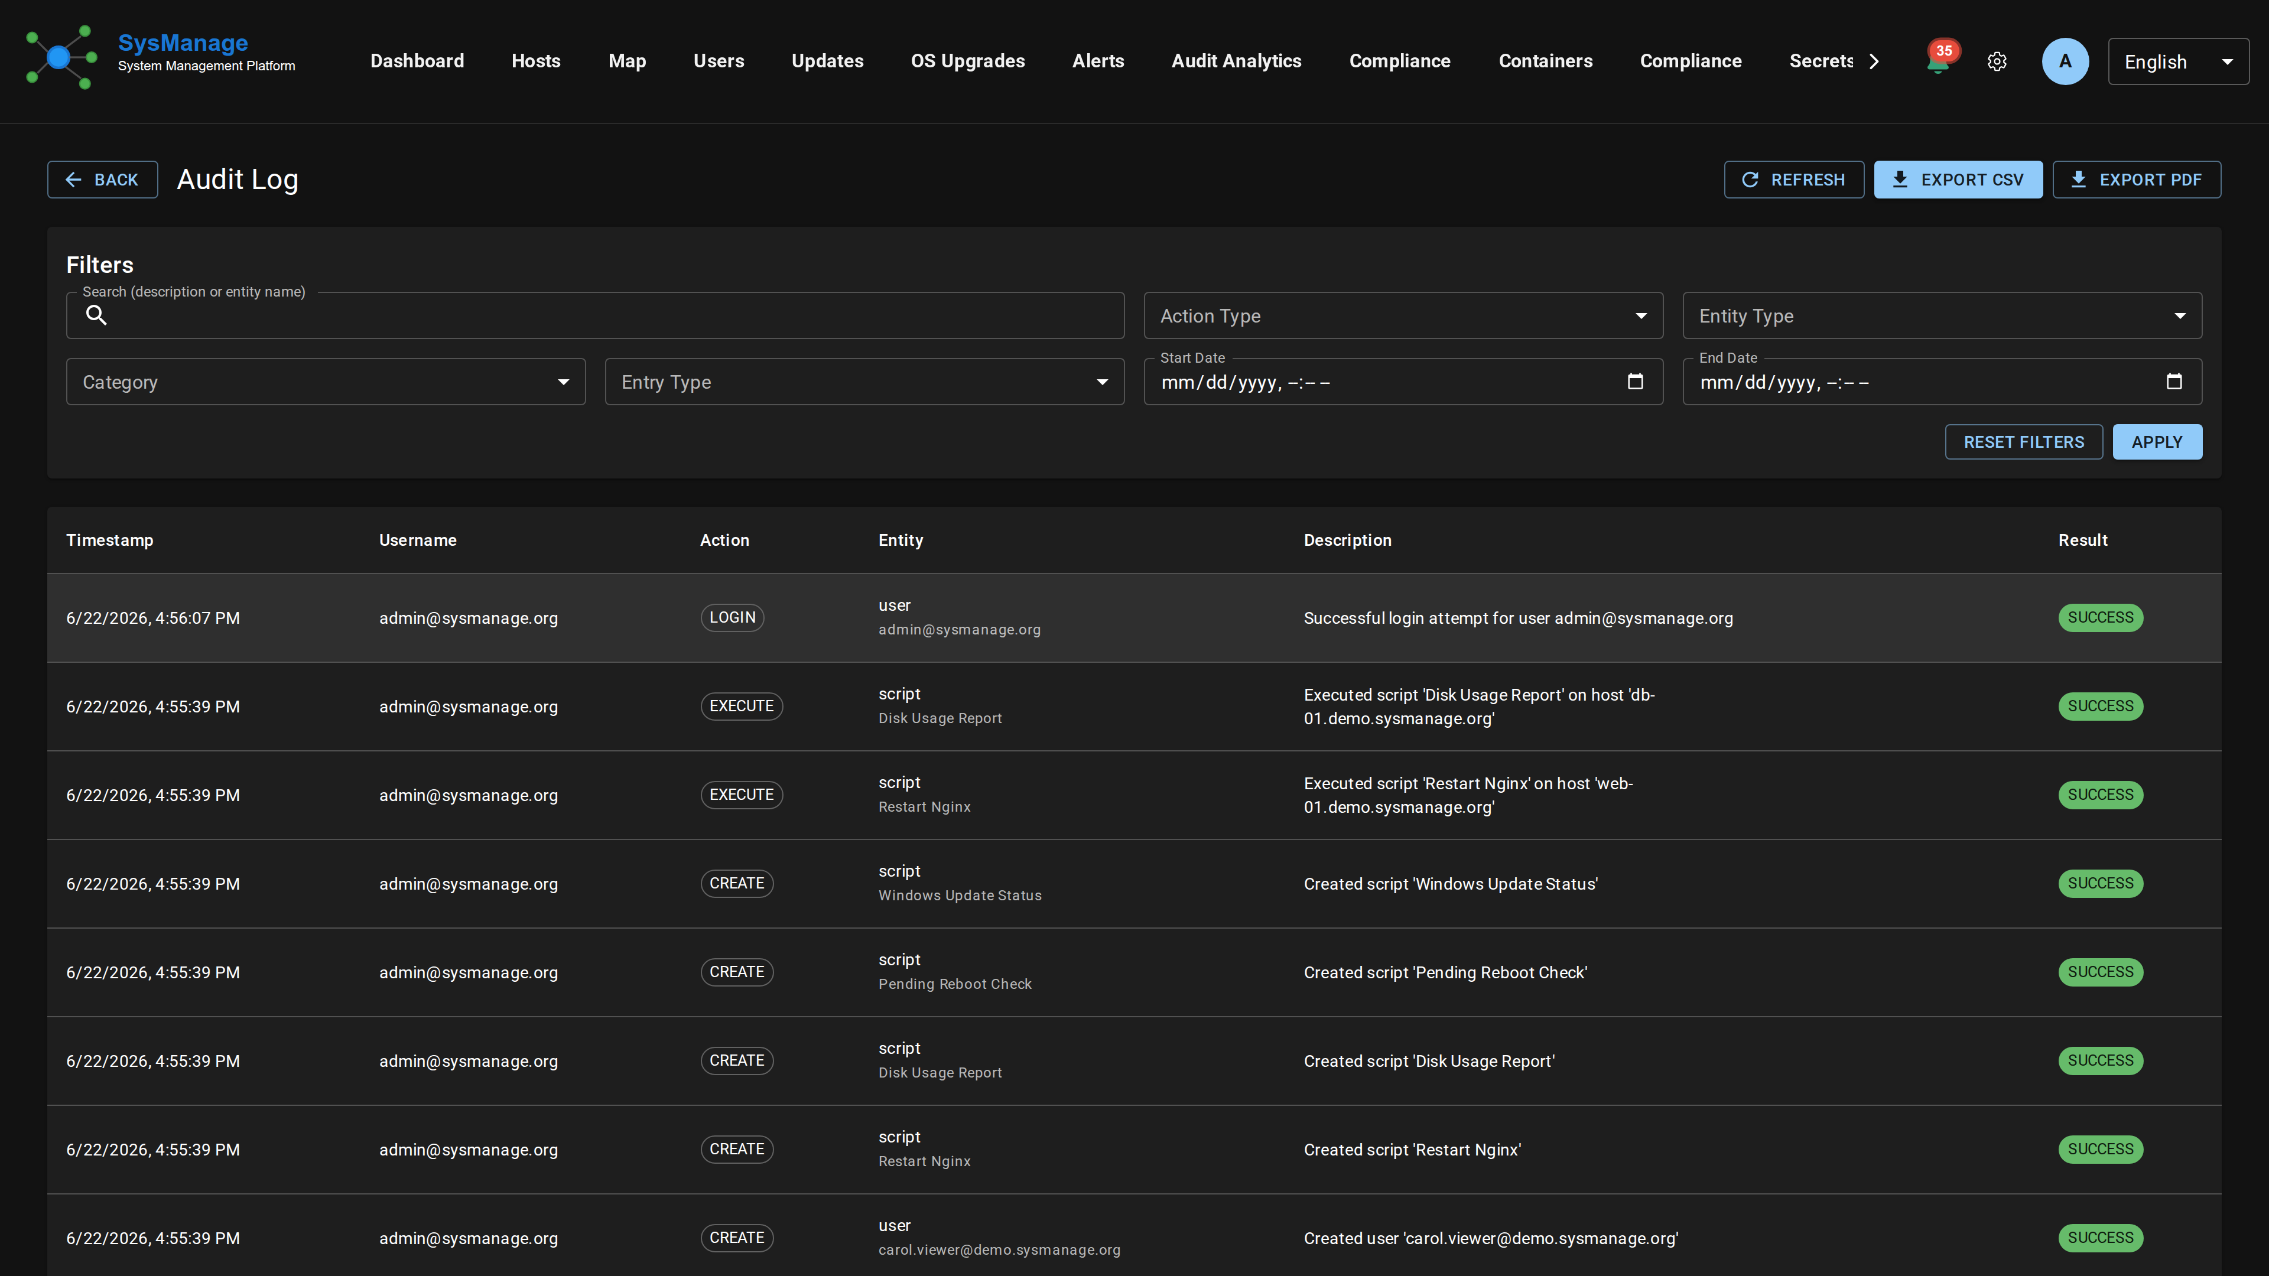Click the Entity column header

900,540
